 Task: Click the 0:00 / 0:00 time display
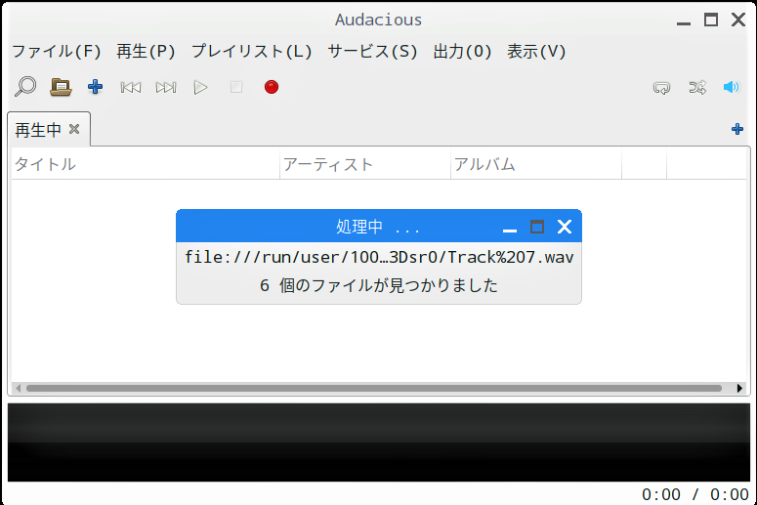[x=695, y=494]
